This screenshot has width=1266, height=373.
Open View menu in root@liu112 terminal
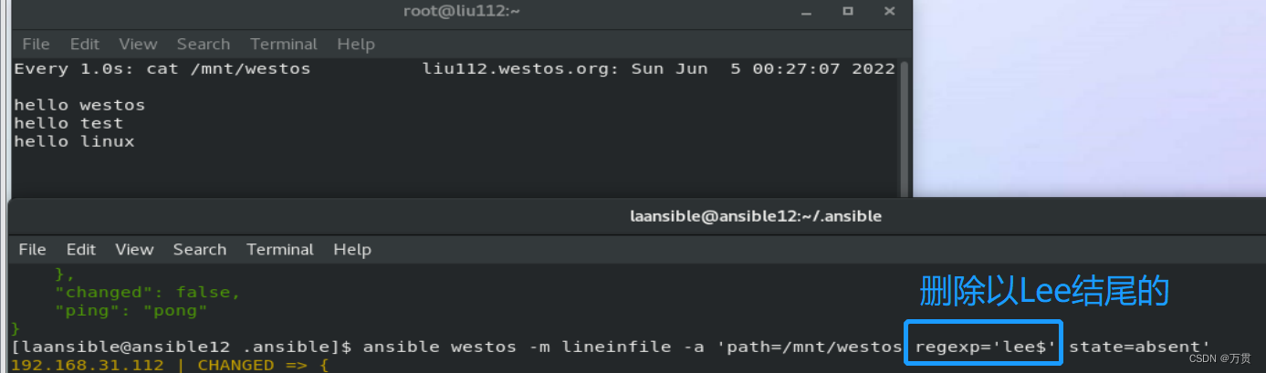click(x=138, y=44)
